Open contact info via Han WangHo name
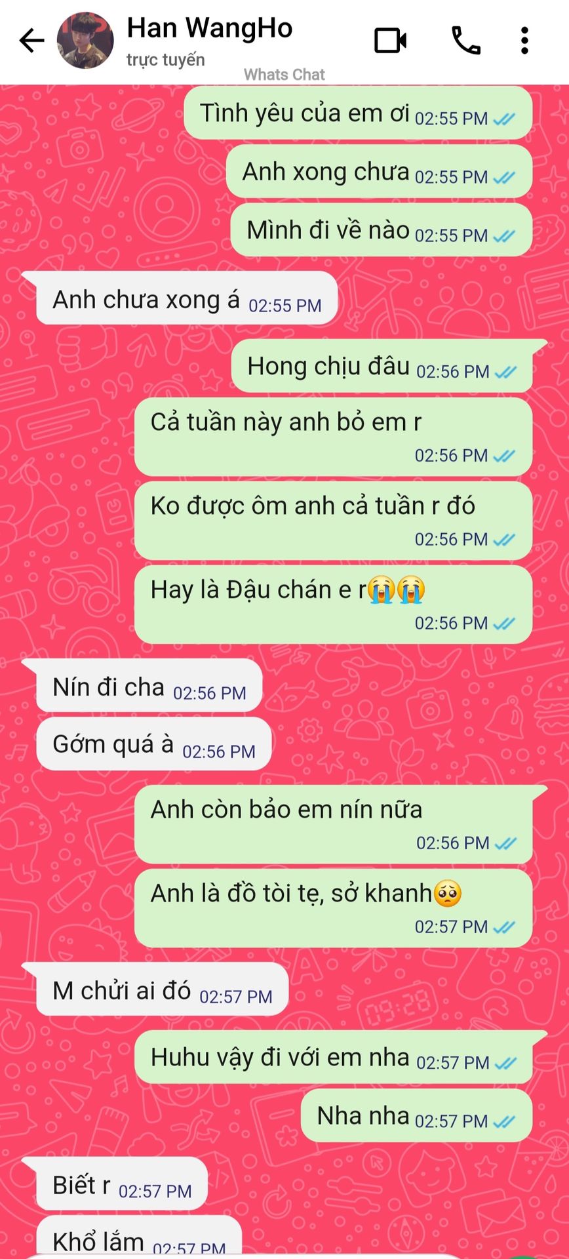The height and width of the screenshot is (1259, 569). tap(209, 28)
